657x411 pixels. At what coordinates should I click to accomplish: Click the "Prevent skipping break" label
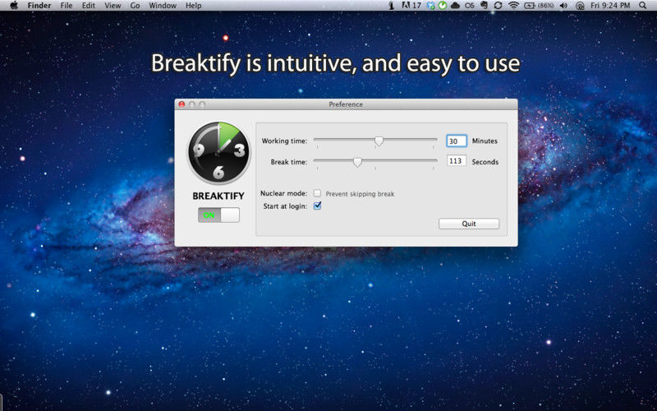pyautogui.click(x=360, y=194)
